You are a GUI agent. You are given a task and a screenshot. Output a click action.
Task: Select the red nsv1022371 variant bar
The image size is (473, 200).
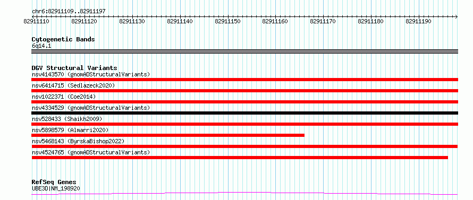pyautogui.click(x=244, y=102)
